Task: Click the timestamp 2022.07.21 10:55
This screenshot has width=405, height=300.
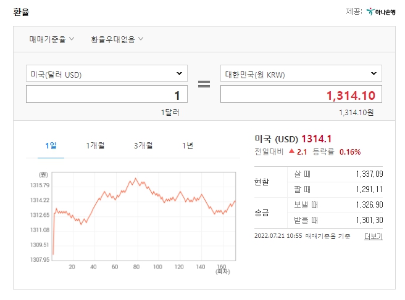Action: [278, 236]
